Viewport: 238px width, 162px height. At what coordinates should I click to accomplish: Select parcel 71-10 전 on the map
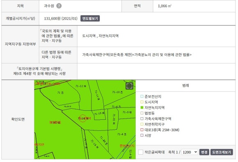(117, 92)
